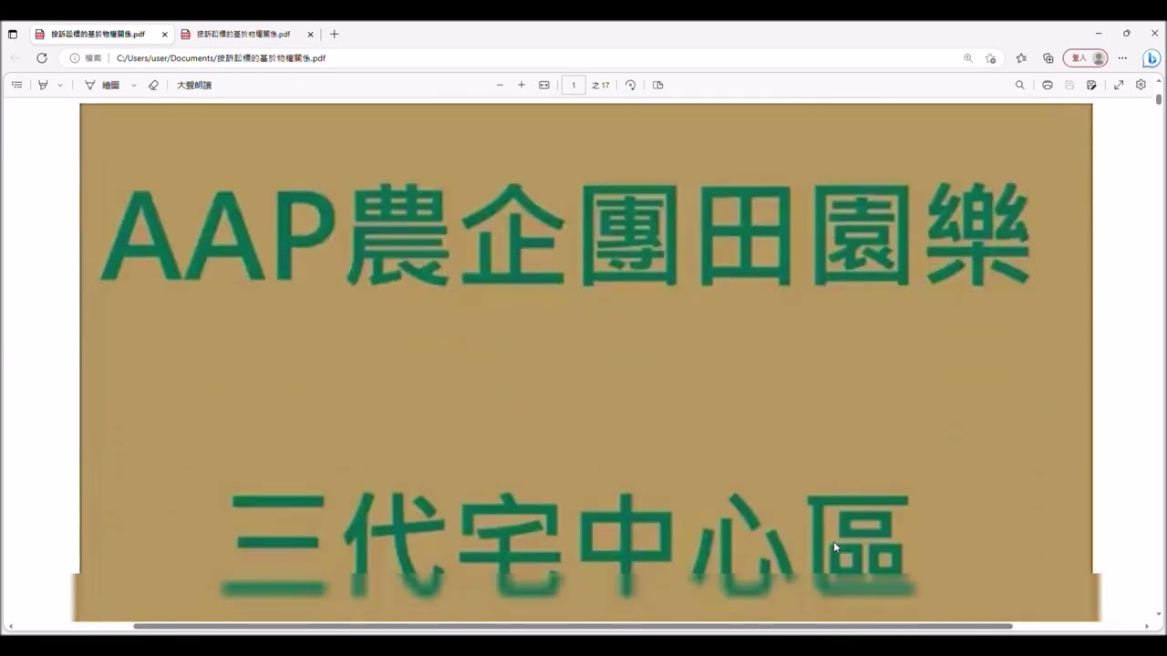This screenshot has height=656, width=1167.
Task: Click the sign-in profile button
Action: pyautogui.click(x=1085, y=57)
